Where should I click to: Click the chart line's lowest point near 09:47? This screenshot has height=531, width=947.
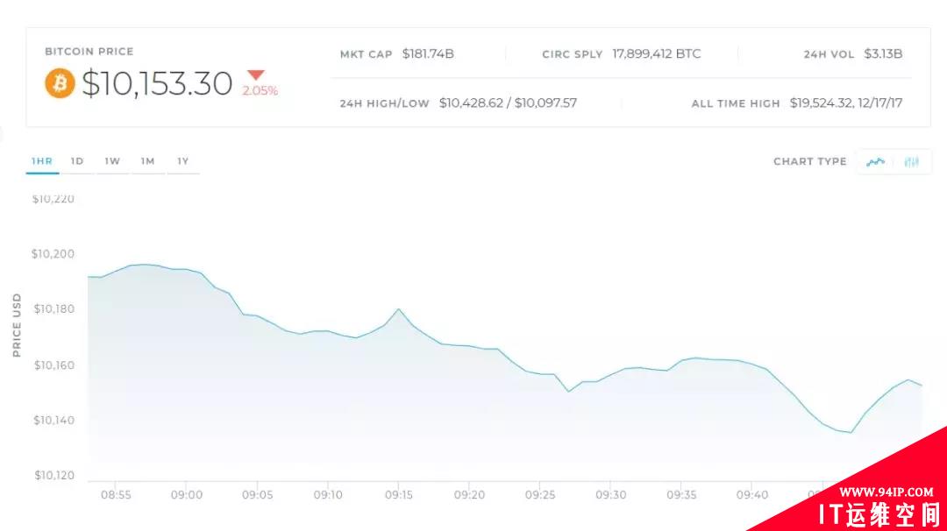pyautogui.click(x=851, y=432)
